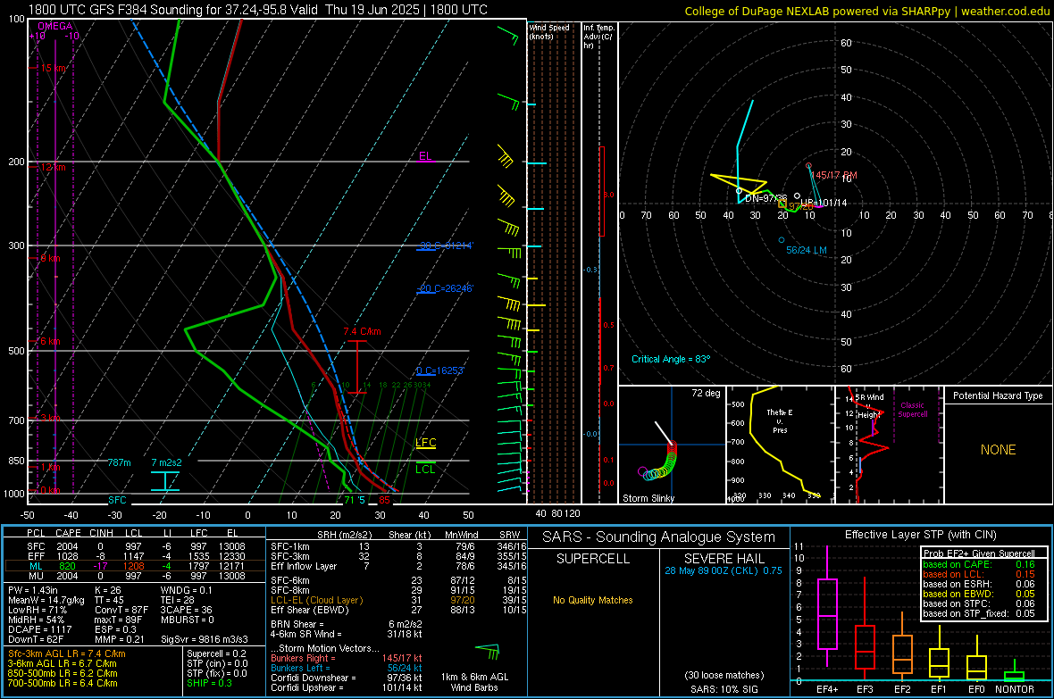
Task: Click the SUPERCELL column header
Action: point(593,559)
